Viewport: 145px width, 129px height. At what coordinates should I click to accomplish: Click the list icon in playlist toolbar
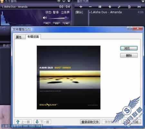click(x=100, y=7)
